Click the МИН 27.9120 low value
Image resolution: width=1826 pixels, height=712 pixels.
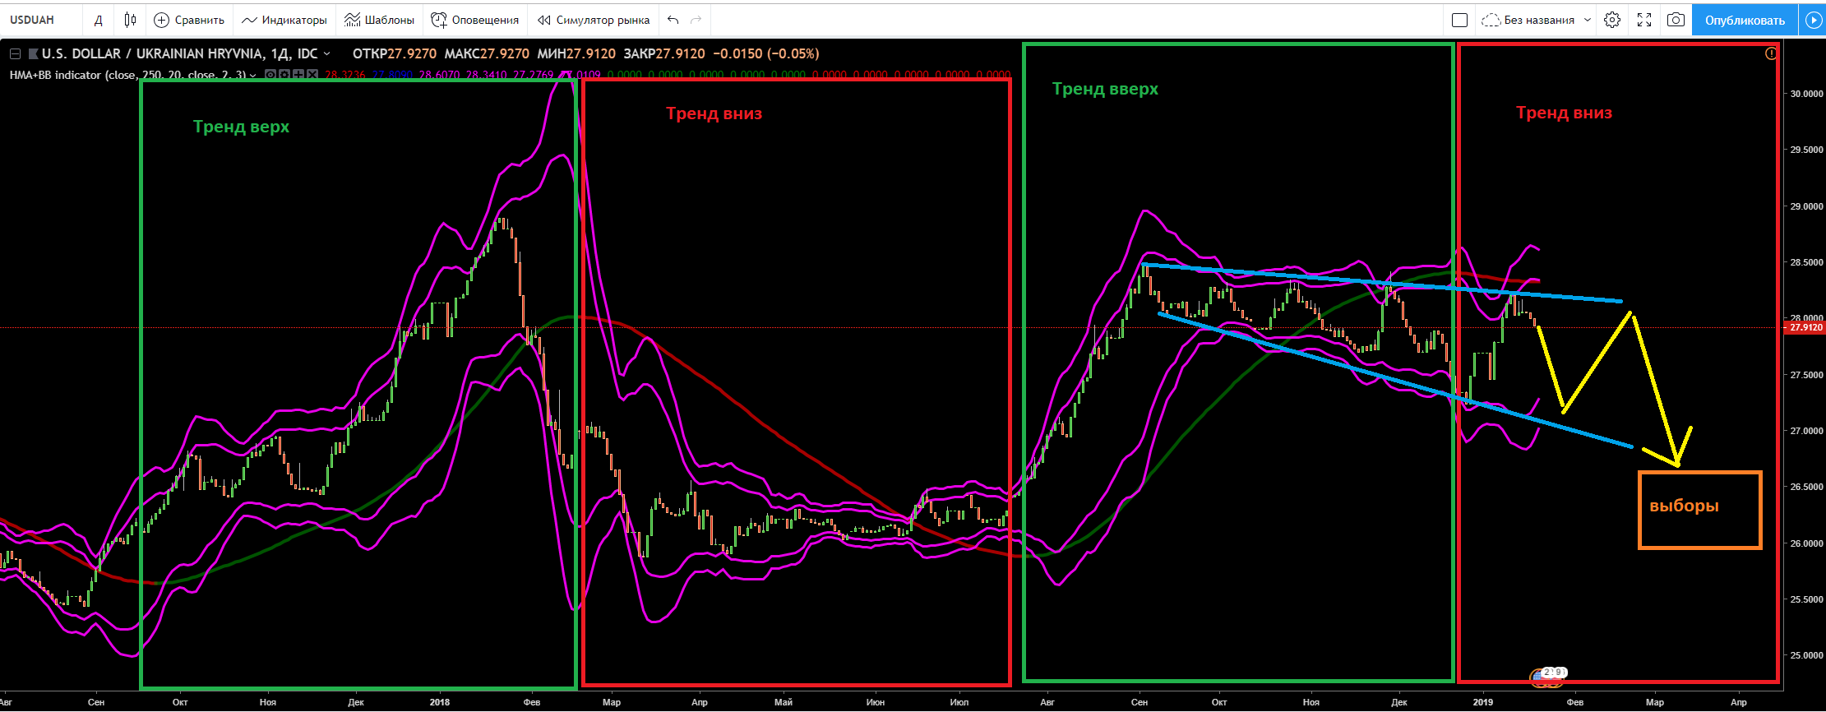[576, 53]
